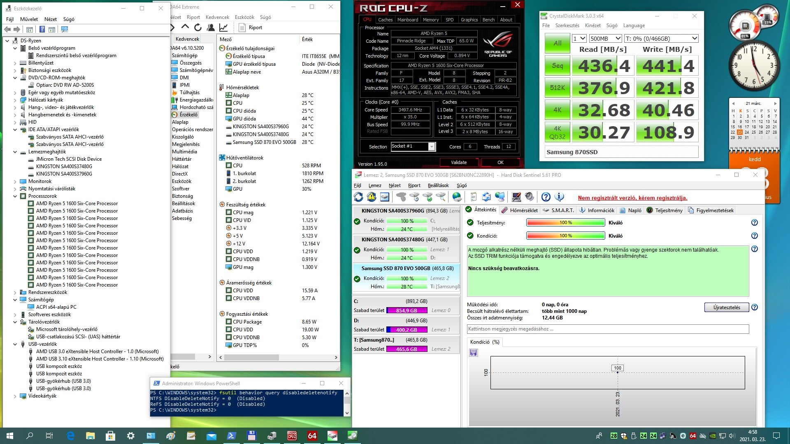Open the Socket #1 selection dropdown in CPU-Z
The height and width of the screenshot is (444, 790).
tap(413, 146)
